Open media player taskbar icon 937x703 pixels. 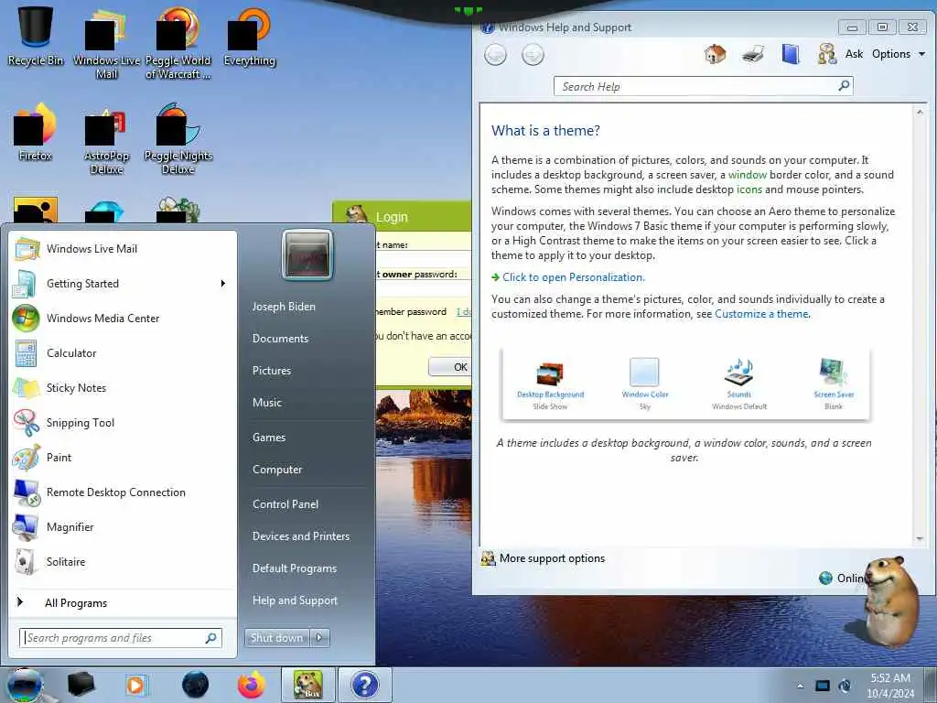tap(135, 685)
